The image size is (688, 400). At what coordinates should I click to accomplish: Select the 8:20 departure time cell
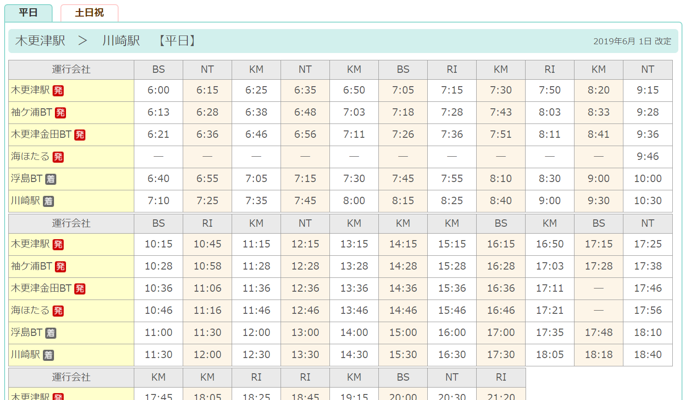pyautogui.click(x=599, y=90)
